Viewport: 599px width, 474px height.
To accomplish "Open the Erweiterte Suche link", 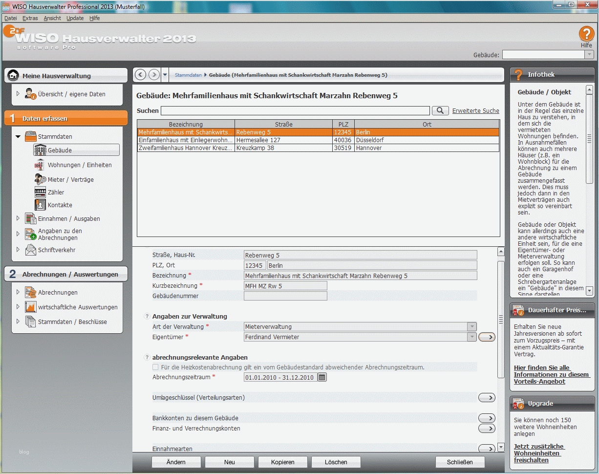I will click(x=476, y=111).
